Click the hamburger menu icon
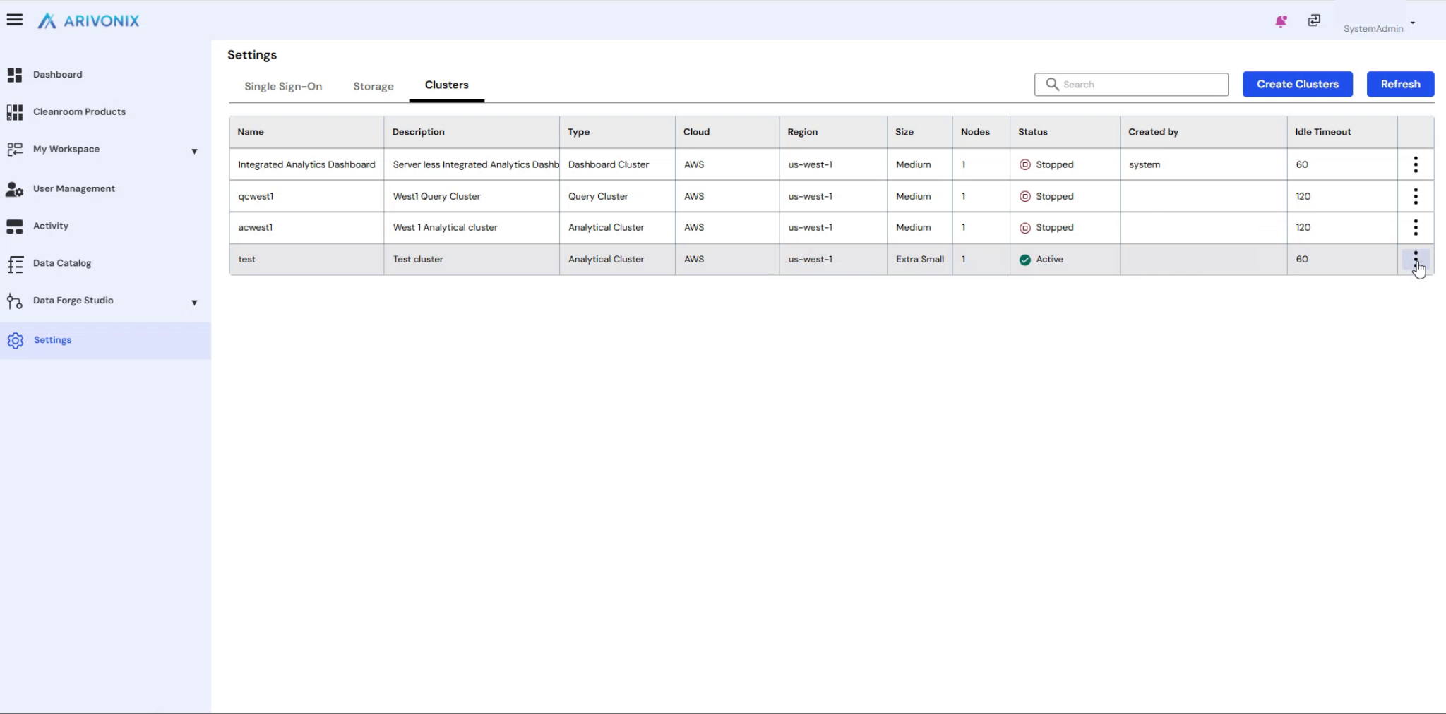 click(x=15, y=20)
